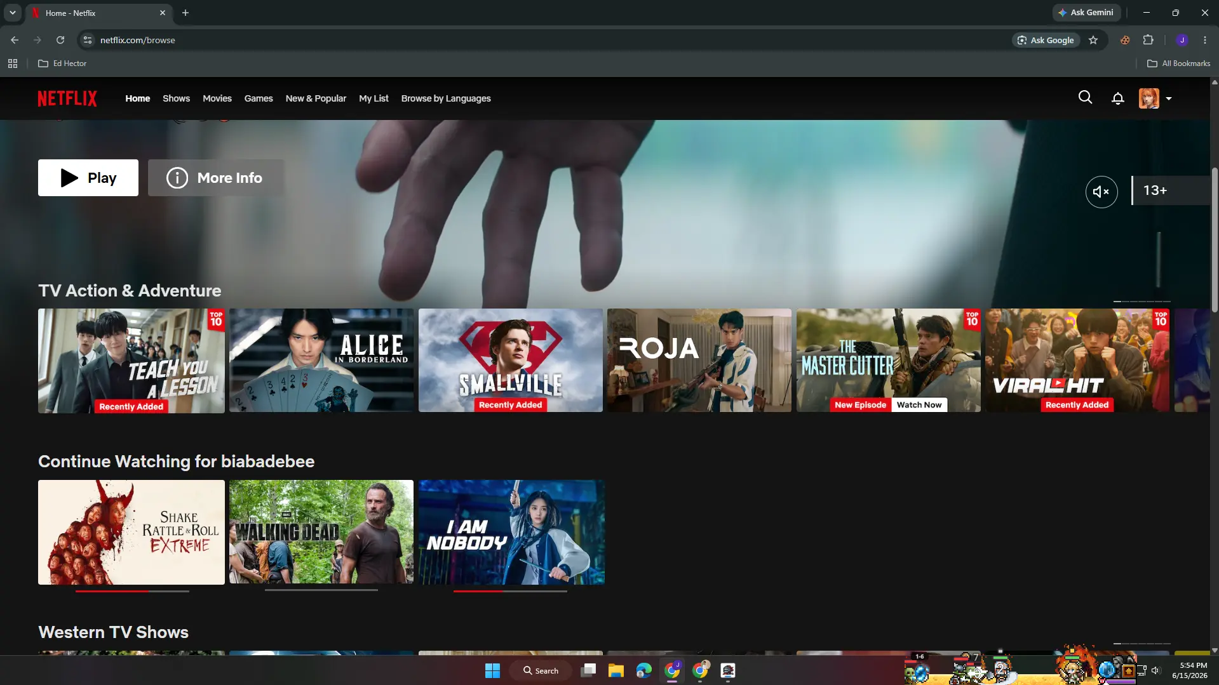Open Windows Start menu
The width and height of the screenshot is (1219, 685).
point(492,670)
